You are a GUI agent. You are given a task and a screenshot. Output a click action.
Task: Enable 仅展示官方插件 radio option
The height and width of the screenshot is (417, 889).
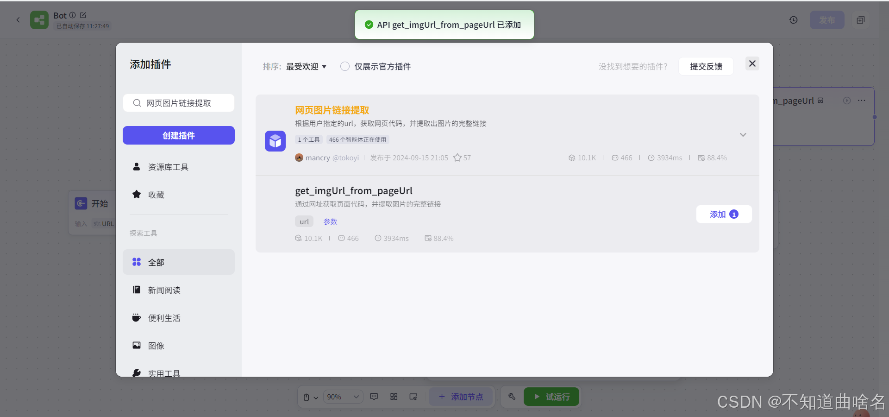[x=345, y=66]
